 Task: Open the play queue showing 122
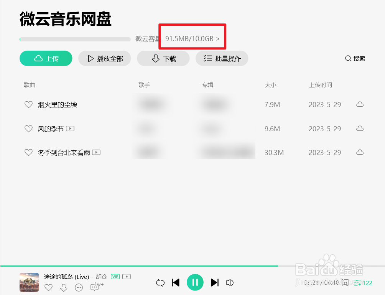pos(363,283)
